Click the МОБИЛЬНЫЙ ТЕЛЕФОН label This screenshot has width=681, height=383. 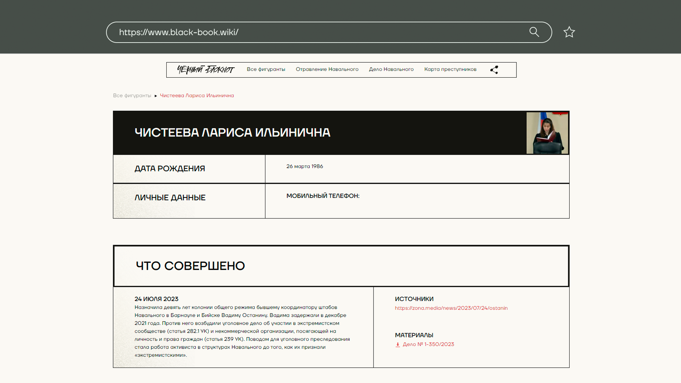323,196
